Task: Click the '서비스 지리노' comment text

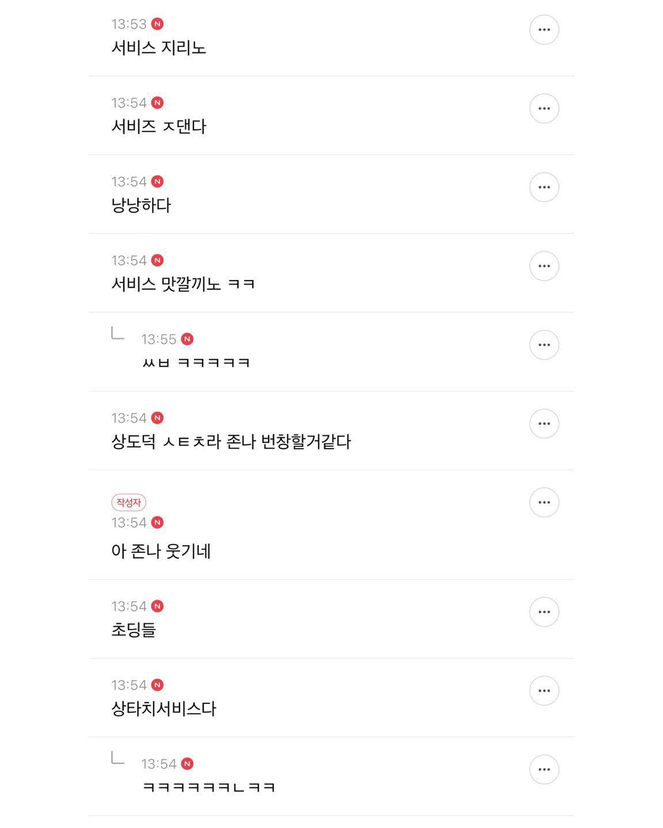Action: point(158,48)
